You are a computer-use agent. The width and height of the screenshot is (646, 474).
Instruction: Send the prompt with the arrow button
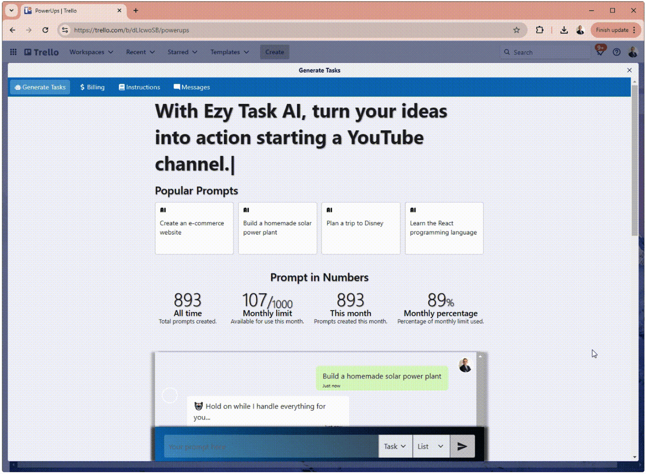pyautogui.click(x=462, y=446)
